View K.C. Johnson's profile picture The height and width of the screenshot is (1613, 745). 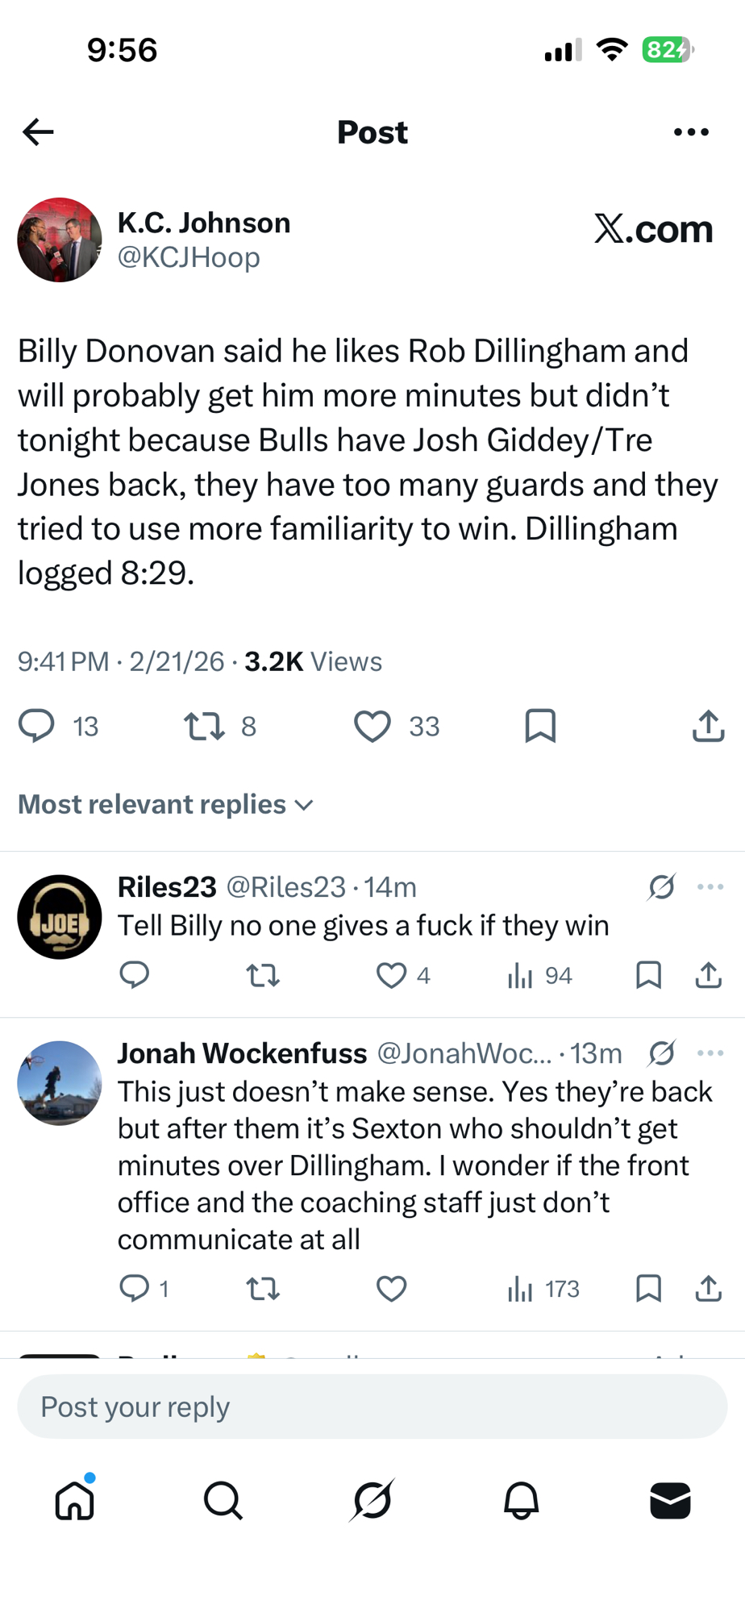60,240
